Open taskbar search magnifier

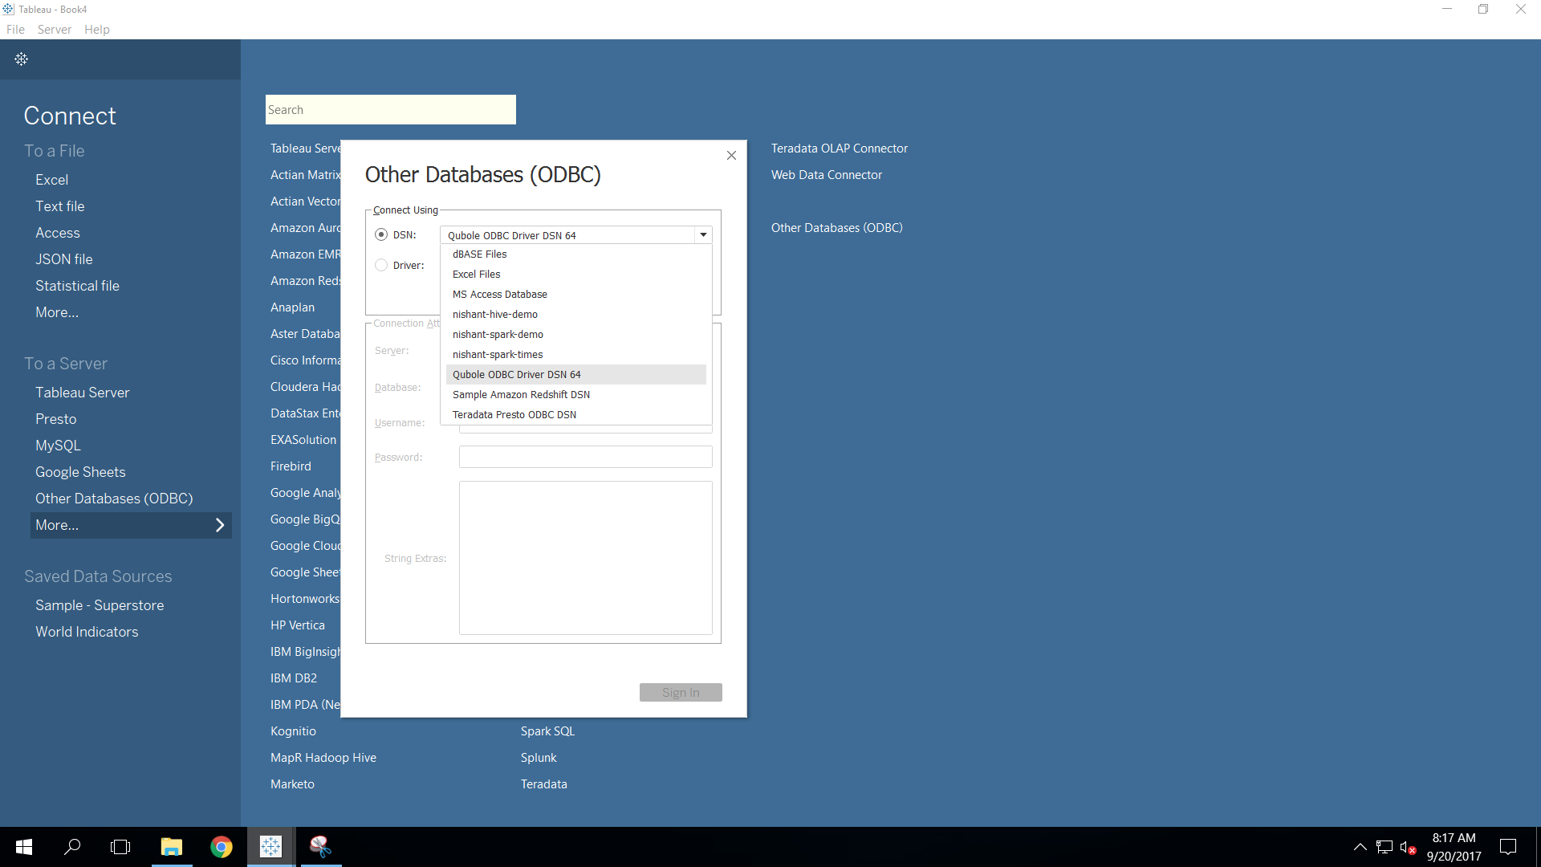tap(72, 847)
